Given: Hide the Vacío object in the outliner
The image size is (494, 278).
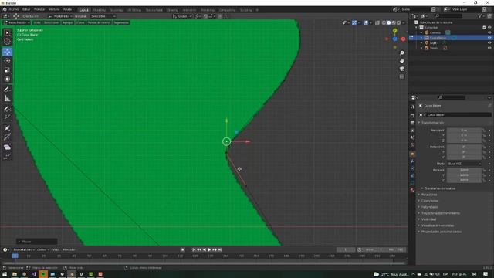Looking at the screenshot, I should click(x=489, y=48).
